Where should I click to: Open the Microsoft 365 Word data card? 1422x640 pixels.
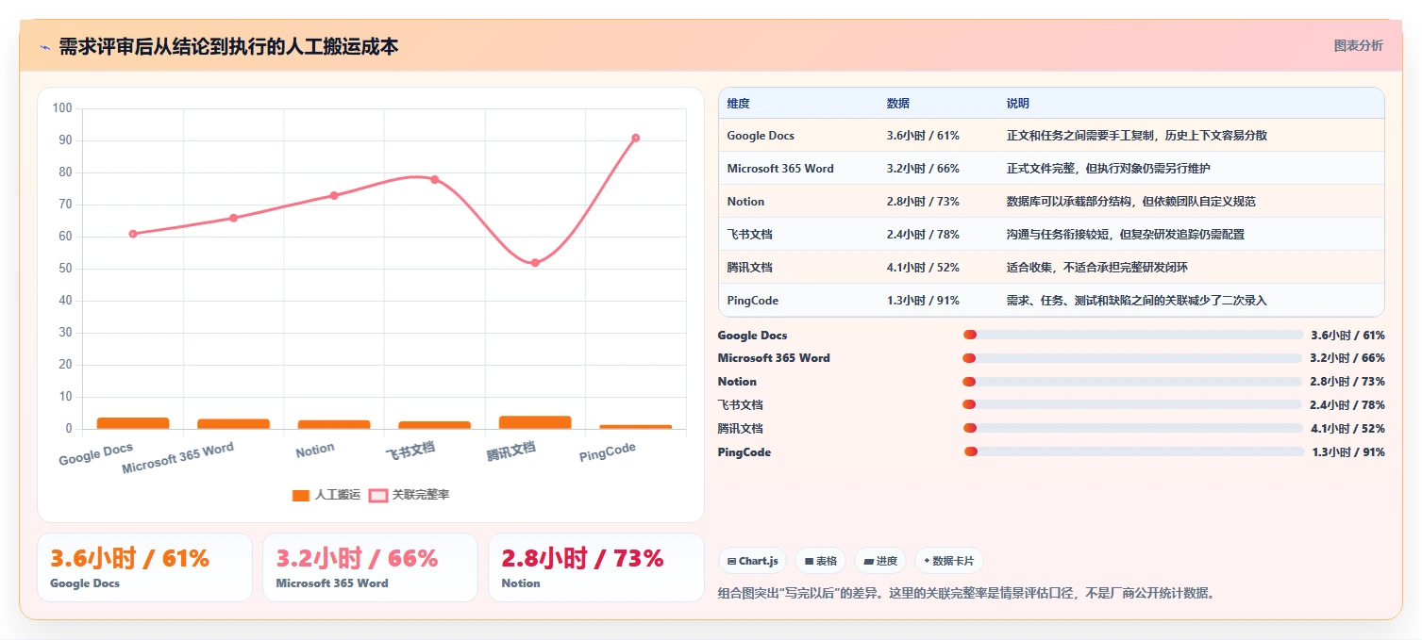370,567
